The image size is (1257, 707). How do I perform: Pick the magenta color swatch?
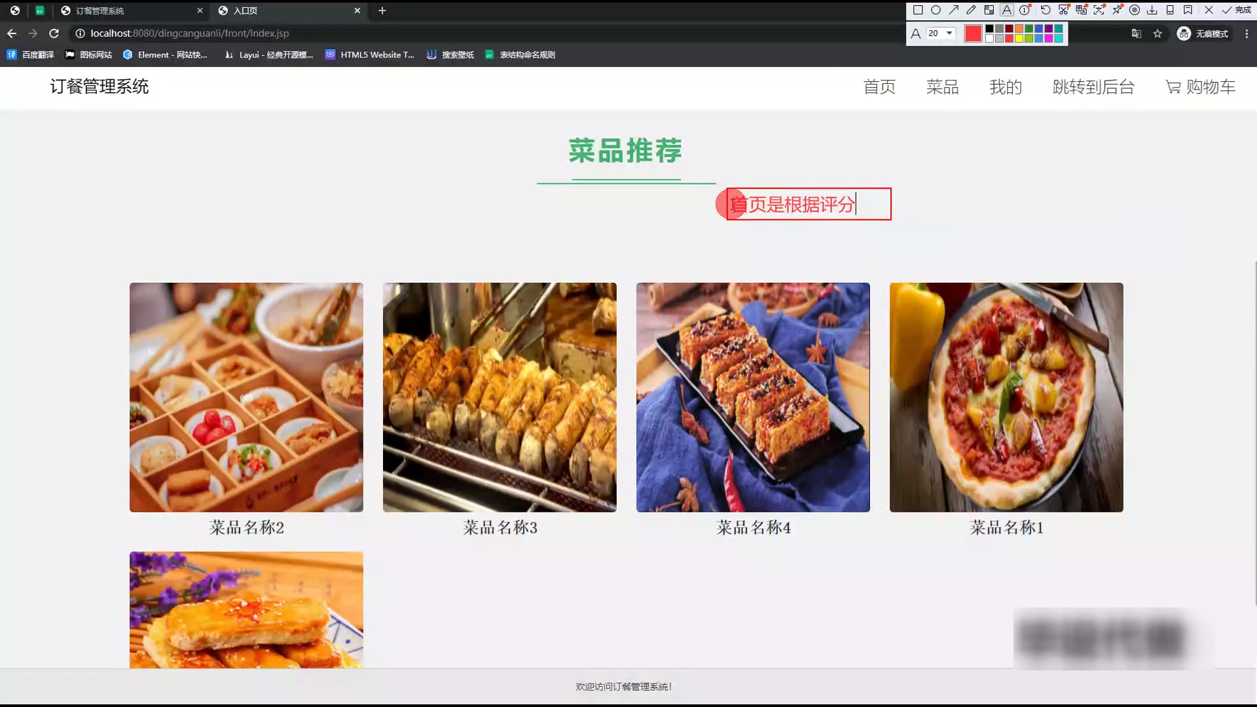pos(1048,38)
